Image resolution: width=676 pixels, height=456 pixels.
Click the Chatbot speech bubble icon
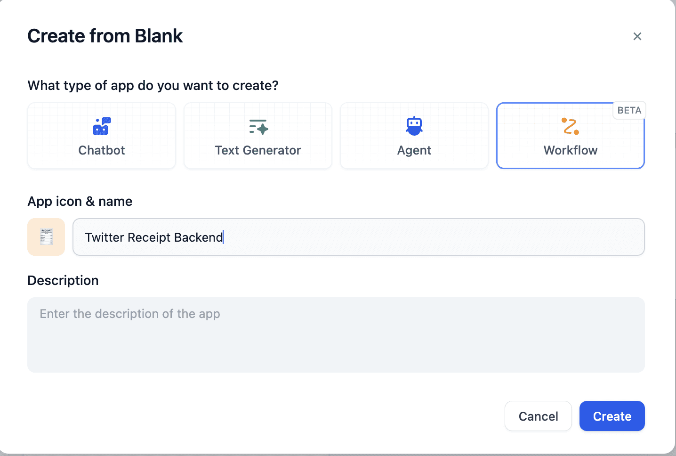click(x=102, y=126)
